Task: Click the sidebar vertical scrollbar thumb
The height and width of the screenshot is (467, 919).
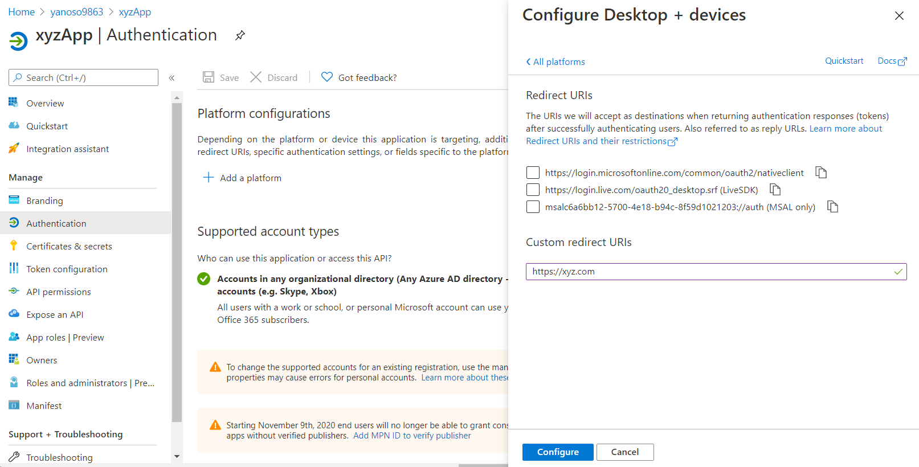Action: pyautogui.click(x=177, y=263)
